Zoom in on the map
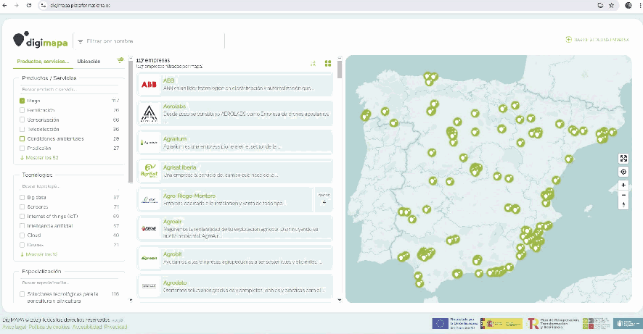The width and height of the screenshot is (643, 334). [623, 185]
